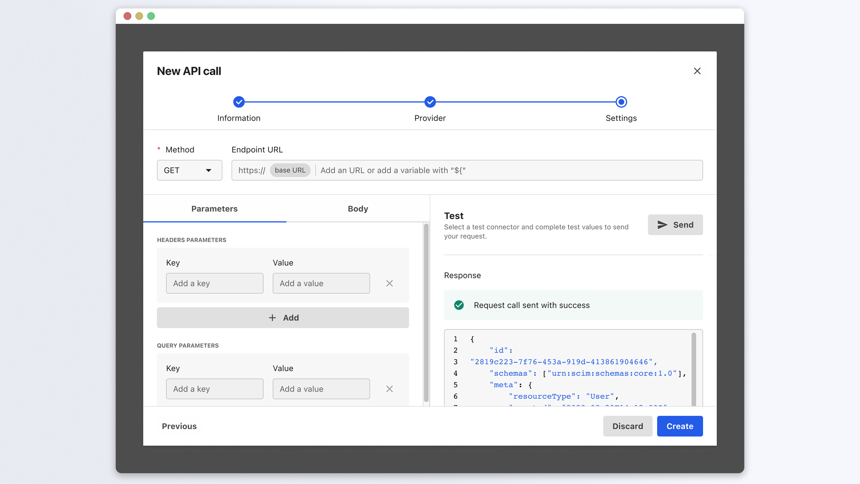The image size is (860, 484).
Task: Click the green success check icon
Action: tap(459, 305)
